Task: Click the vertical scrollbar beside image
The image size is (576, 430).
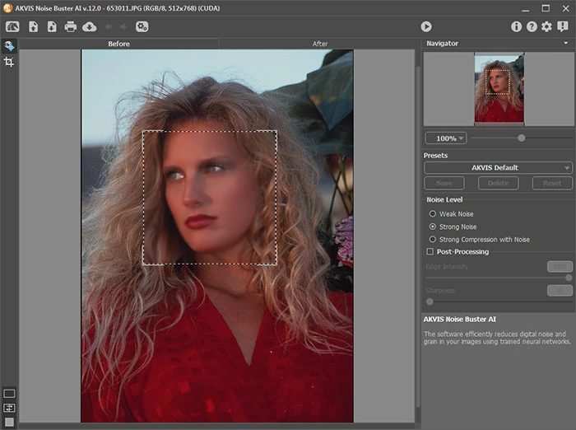Action: pyautogui.click(x=418, y=236)
